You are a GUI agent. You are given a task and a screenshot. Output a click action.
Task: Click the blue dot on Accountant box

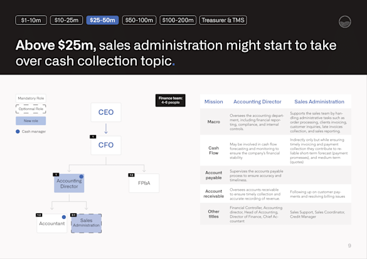pyautogui.click(x=63, y=217)
